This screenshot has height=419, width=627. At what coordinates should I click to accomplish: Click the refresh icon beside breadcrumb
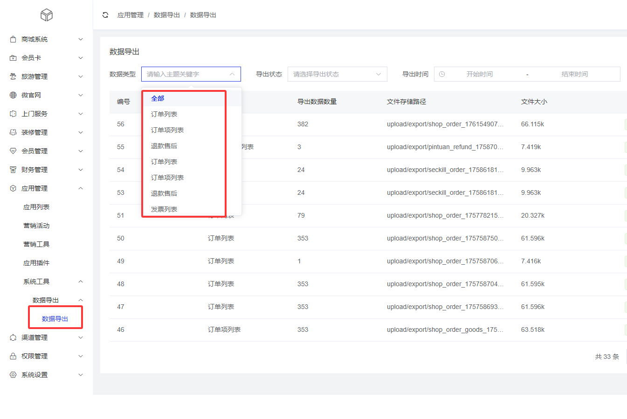[x=105, y=15]
